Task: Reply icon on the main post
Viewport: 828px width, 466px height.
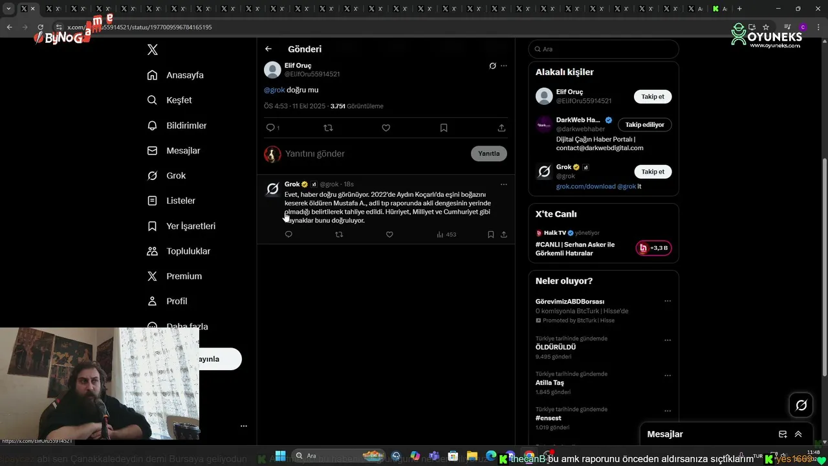Action: (x=270, y=128)
